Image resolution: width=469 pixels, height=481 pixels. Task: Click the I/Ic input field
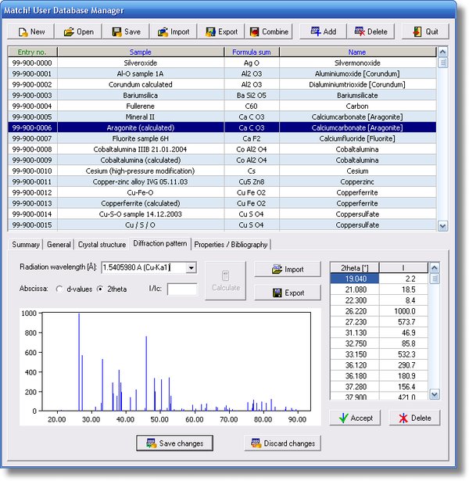(x=182, y=289)
